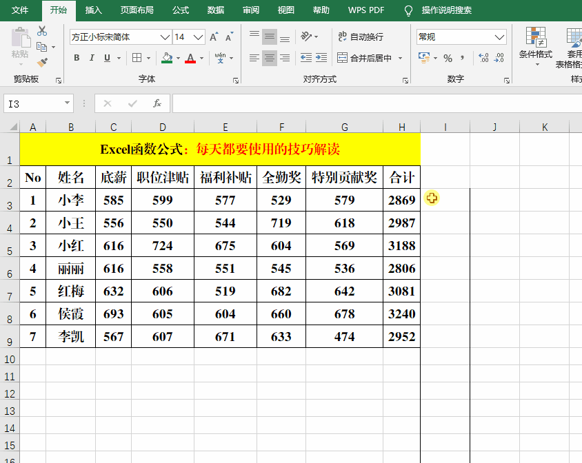This screenshot has width=582, height=463.
Task: Open the font name dropdown
Action: click(x=165, y=37)
